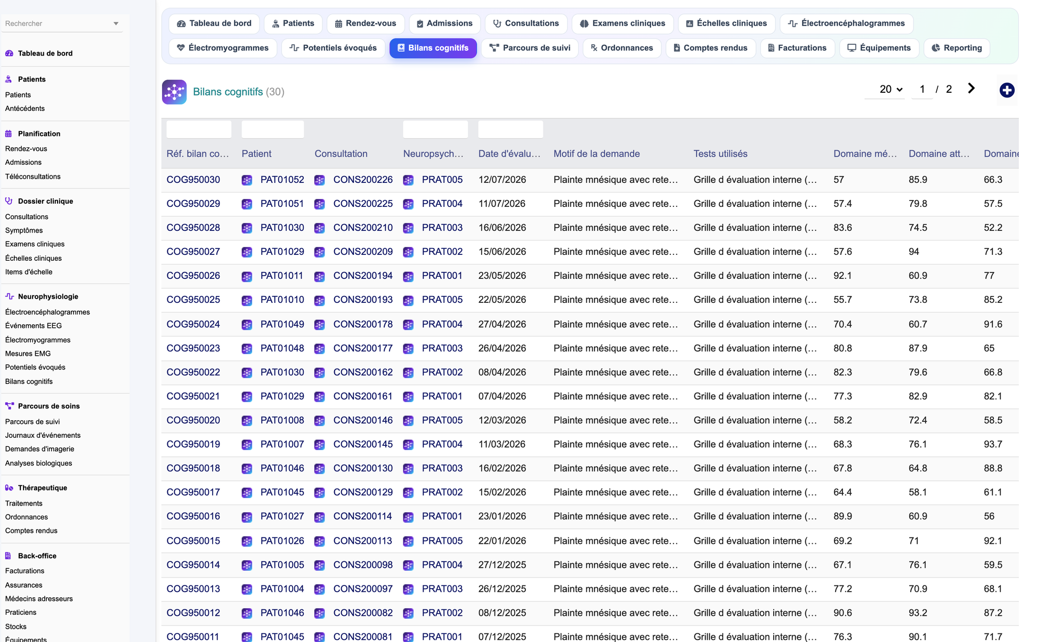Open Traitements in sidebar
This screenshot has height=642, width=1037.
[23, 503]
